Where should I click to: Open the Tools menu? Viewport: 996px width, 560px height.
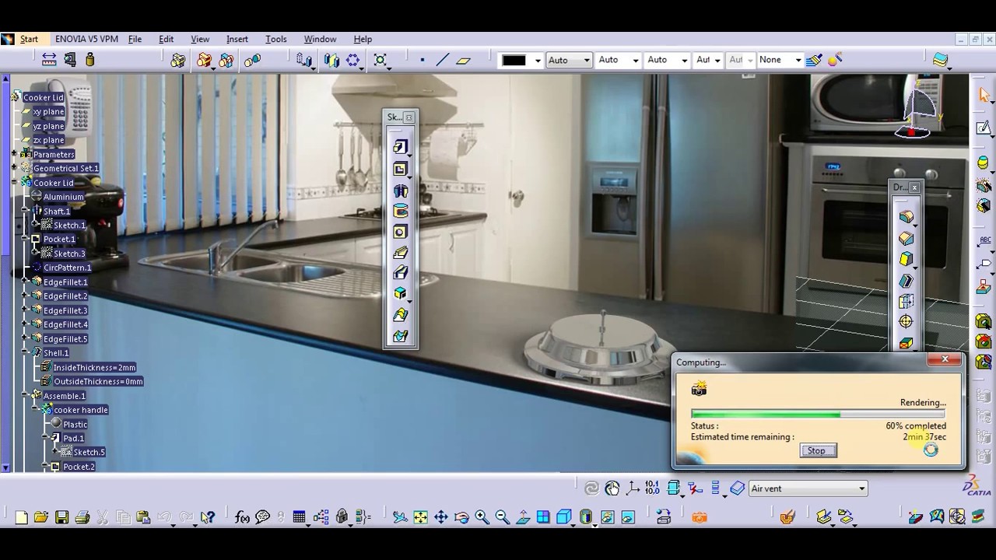276,39
